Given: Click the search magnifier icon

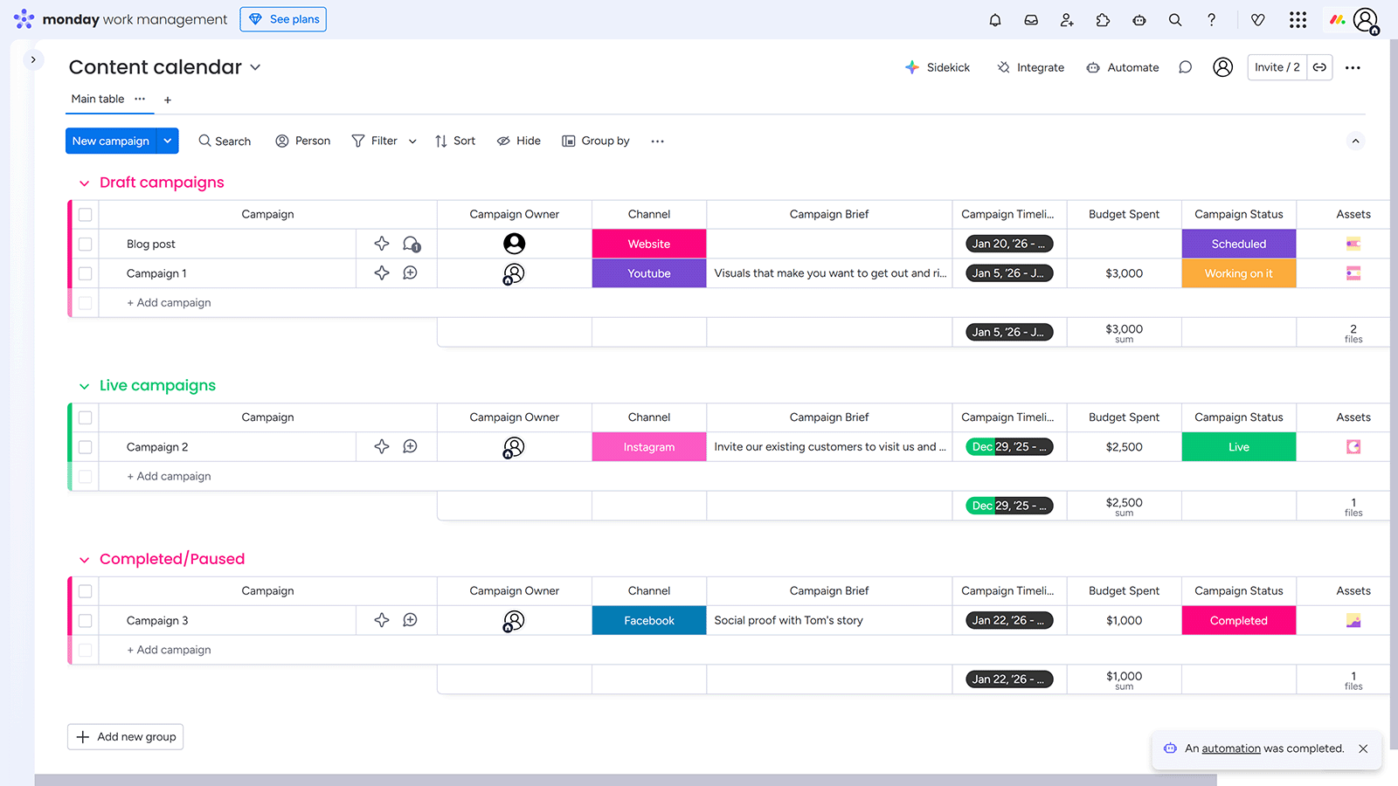Looking at the screenshot, I should pos(1175,19).
